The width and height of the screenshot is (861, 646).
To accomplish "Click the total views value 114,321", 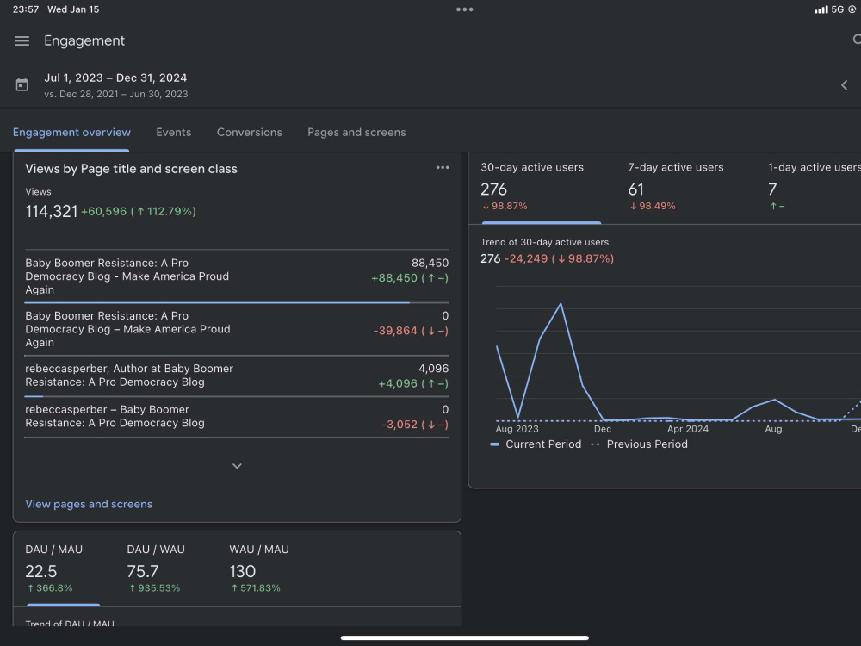I will tap(52, 212).
